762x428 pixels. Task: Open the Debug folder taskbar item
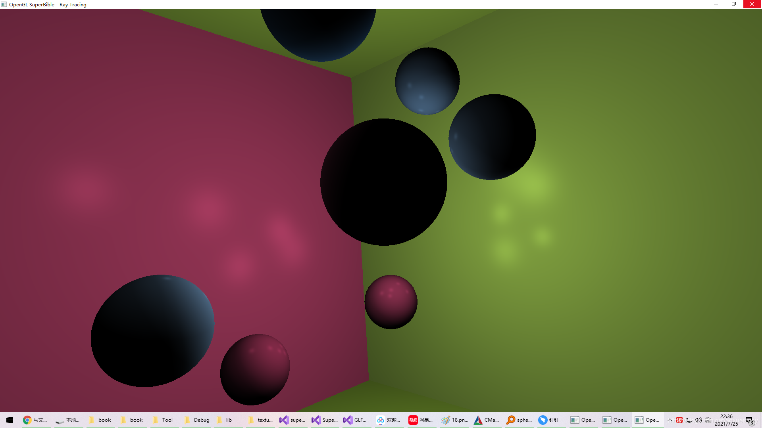point(196,420)
